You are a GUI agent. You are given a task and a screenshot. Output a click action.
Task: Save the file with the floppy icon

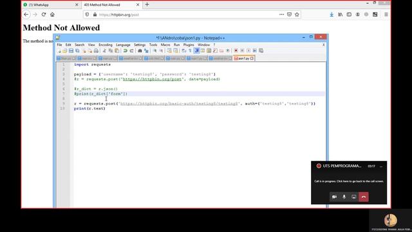71,50
